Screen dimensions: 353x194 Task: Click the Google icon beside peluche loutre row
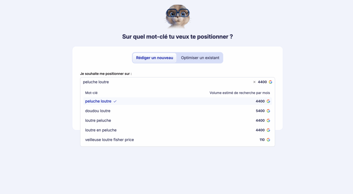click(268, 101)
